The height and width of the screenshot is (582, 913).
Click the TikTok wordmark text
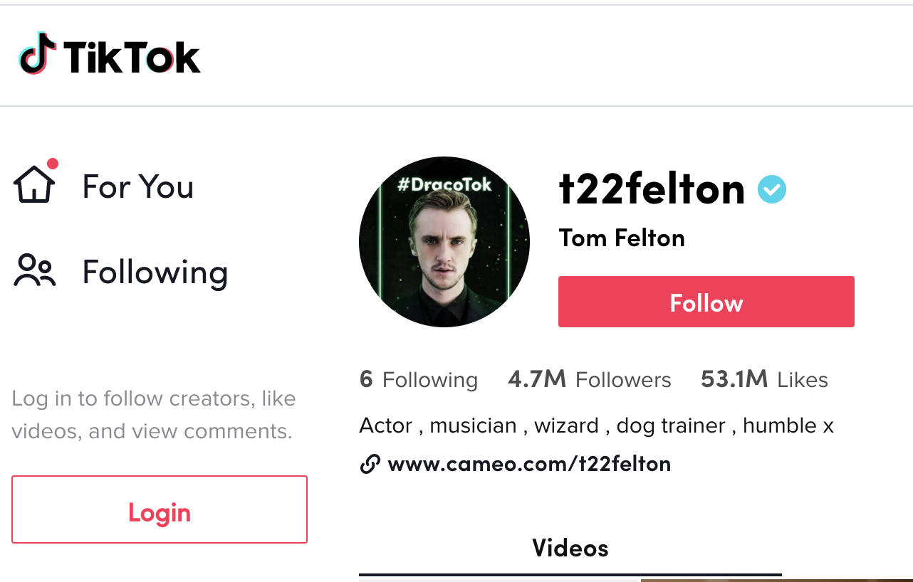click(132, 57)
